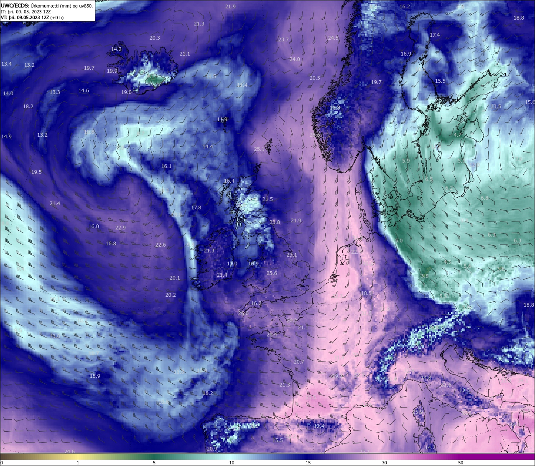Click the '4.7' map value

(x=457, y=135)
